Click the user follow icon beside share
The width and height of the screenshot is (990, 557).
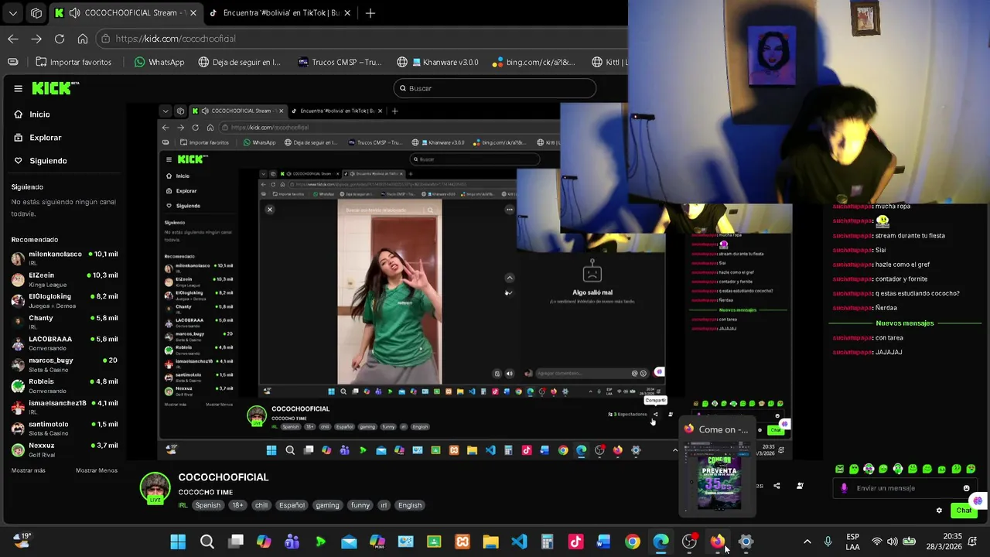pyautogui.click(x=800, y=486)
